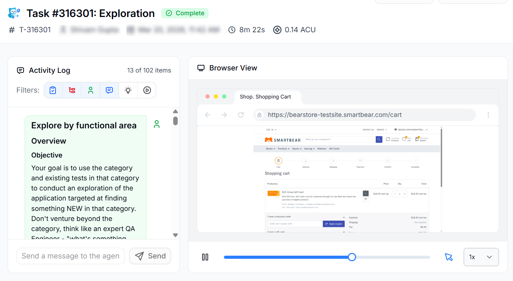
Task: Click the bear mascot logo icon
Action: point(14,13)
